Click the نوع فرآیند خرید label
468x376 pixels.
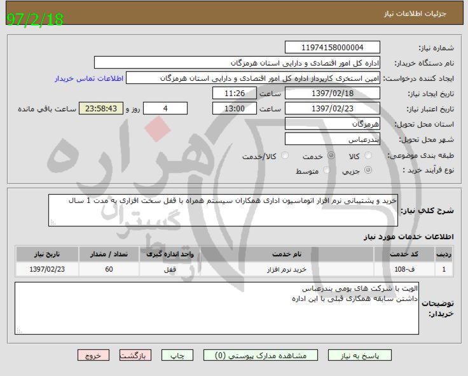(x=429, y=171)
